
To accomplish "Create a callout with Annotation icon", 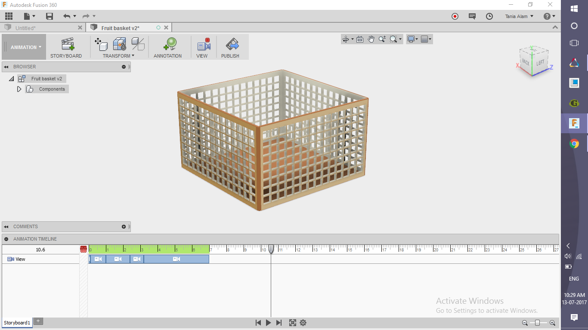I will 170,44.
